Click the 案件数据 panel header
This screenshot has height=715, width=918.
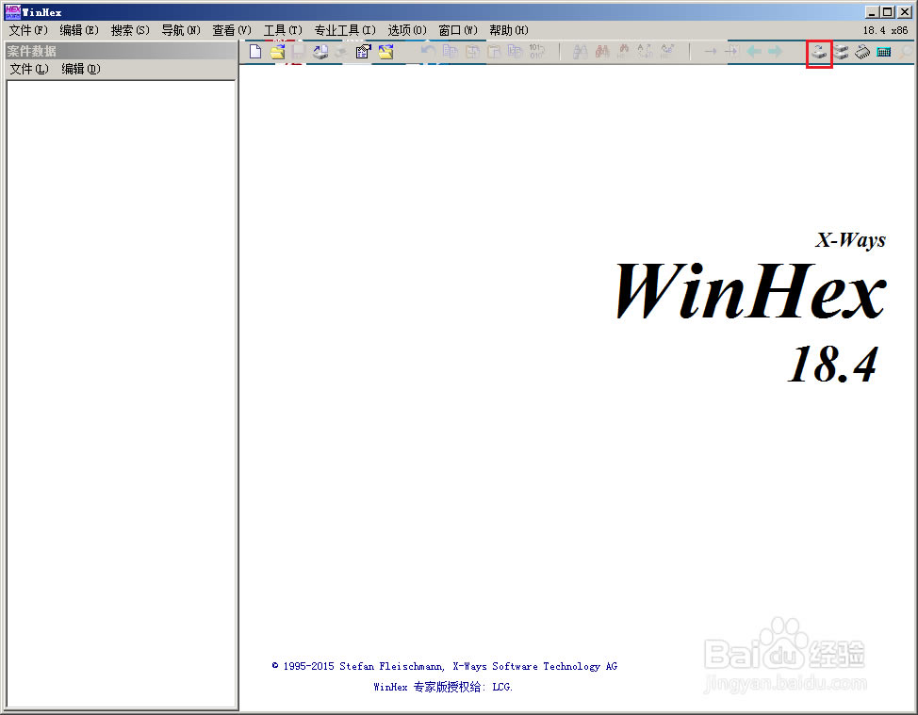tap(121, 51)
